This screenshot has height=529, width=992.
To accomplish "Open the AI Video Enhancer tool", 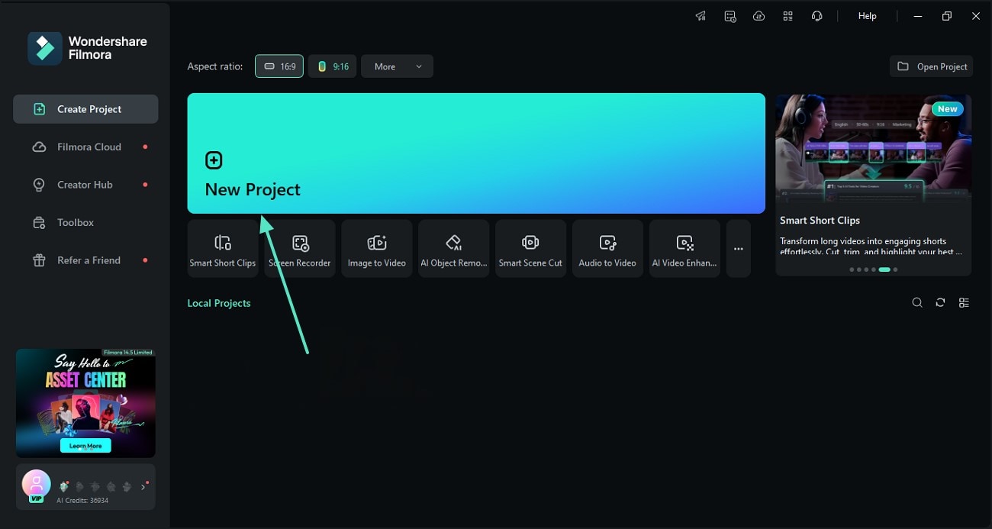I will pyautogui.click(x=684, y=248).
